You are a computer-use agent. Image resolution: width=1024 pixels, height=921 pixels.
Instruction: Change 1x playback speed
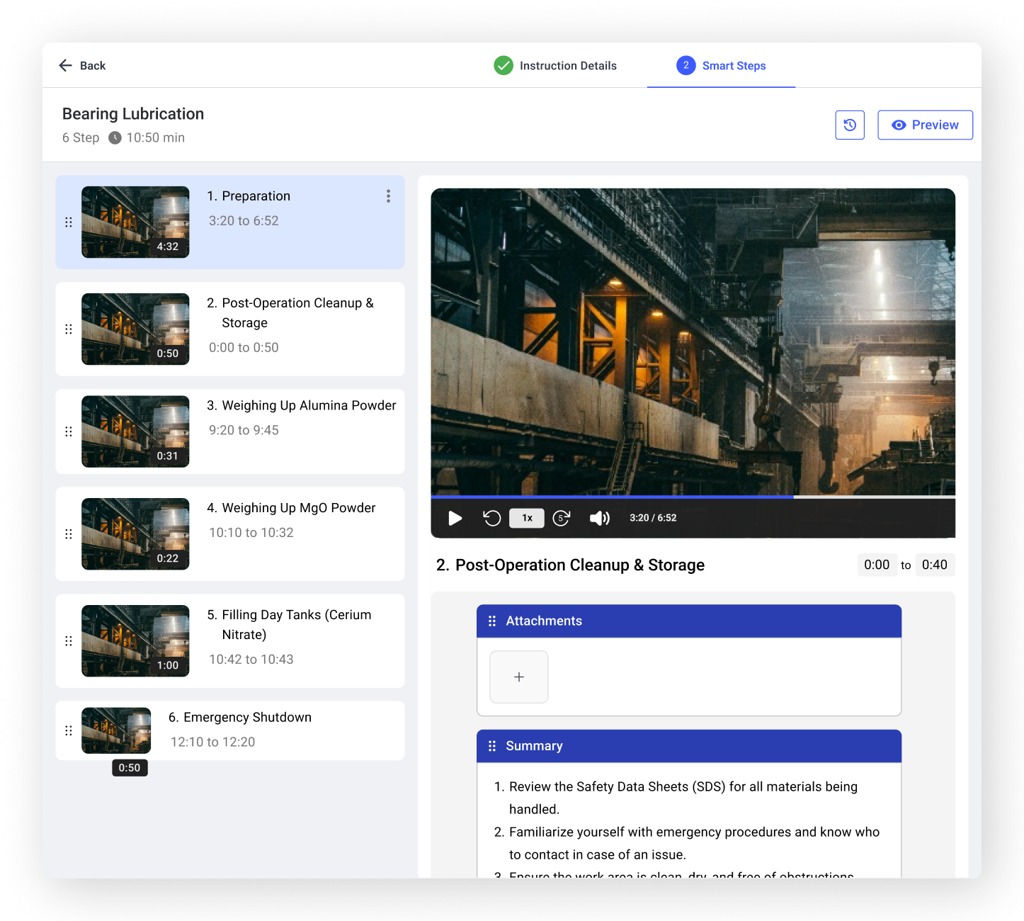pos(527,519)
